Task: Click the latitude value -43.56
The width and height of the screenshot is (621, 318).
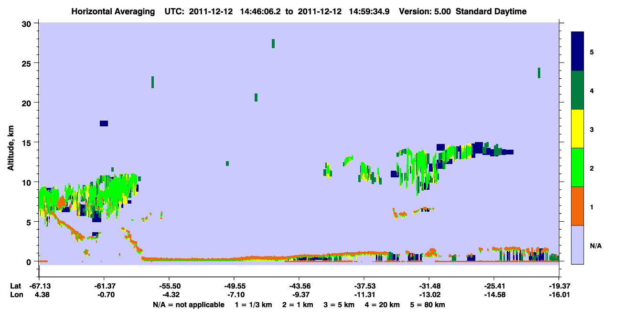Action: 299,286
